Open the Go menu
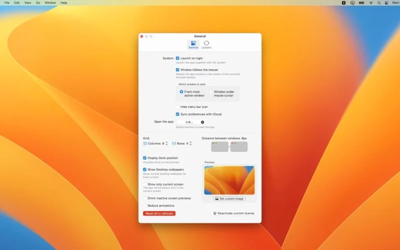Image resolution: width=400 pixels, height=250 pixels. point(38,2)
